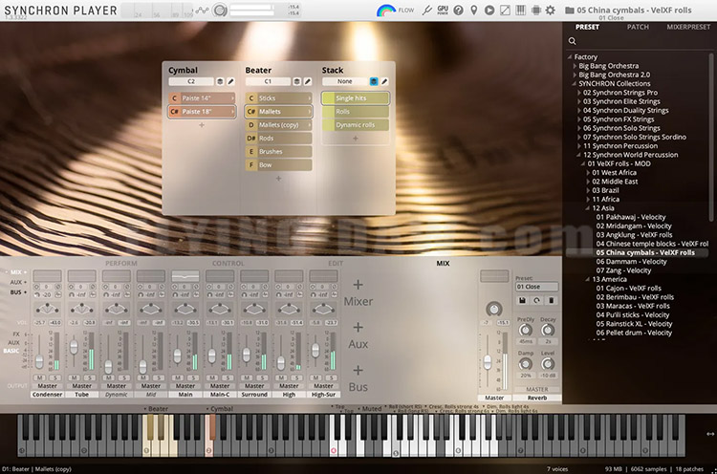The height and width of the screenshot is (474, 717).
Task: Open the reverb Preset 01 Close dropdown
Action: 537,287
